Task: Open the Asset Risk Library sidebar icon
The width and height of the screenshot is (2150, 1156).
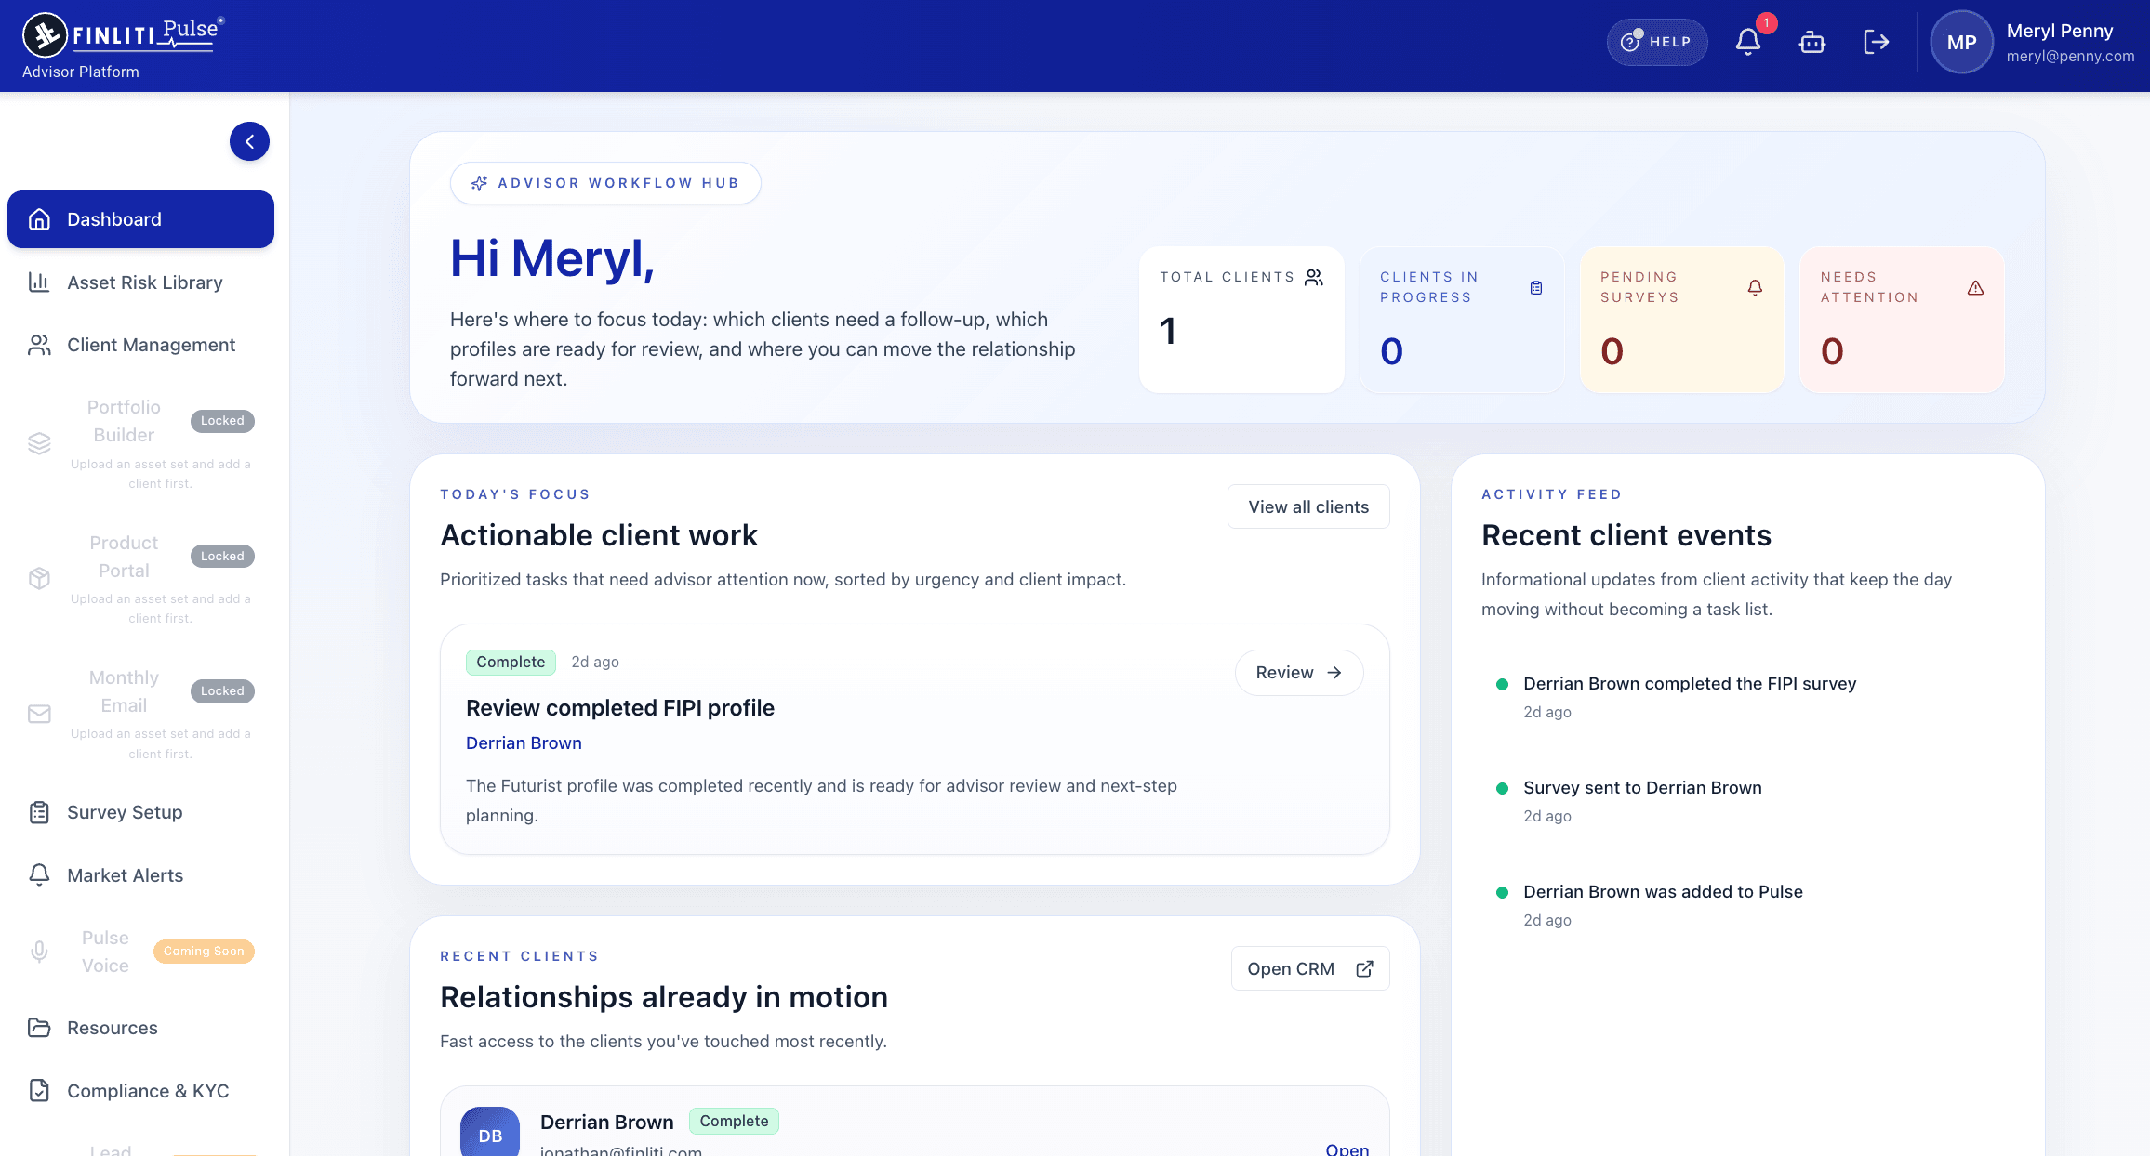Action: 39,282
